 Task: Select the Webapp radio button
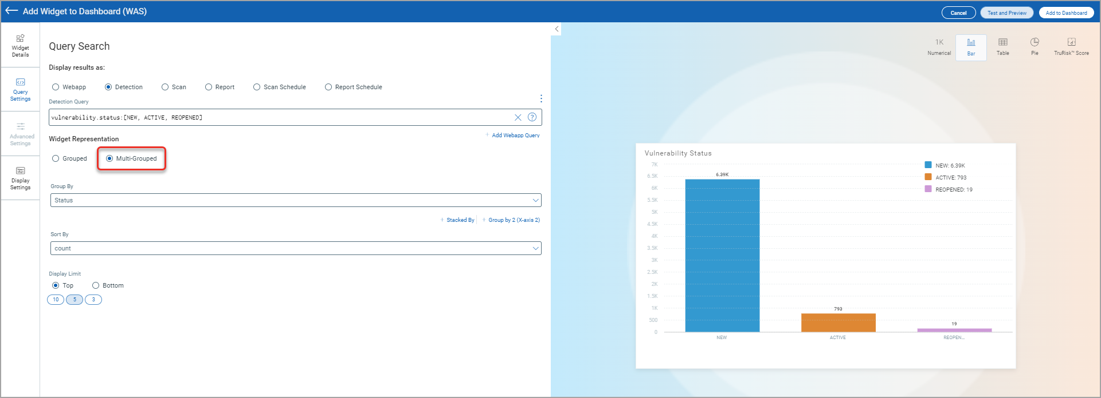[56, 87]
